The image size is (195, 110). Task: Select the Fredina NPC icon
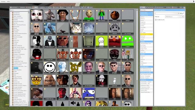89,55
